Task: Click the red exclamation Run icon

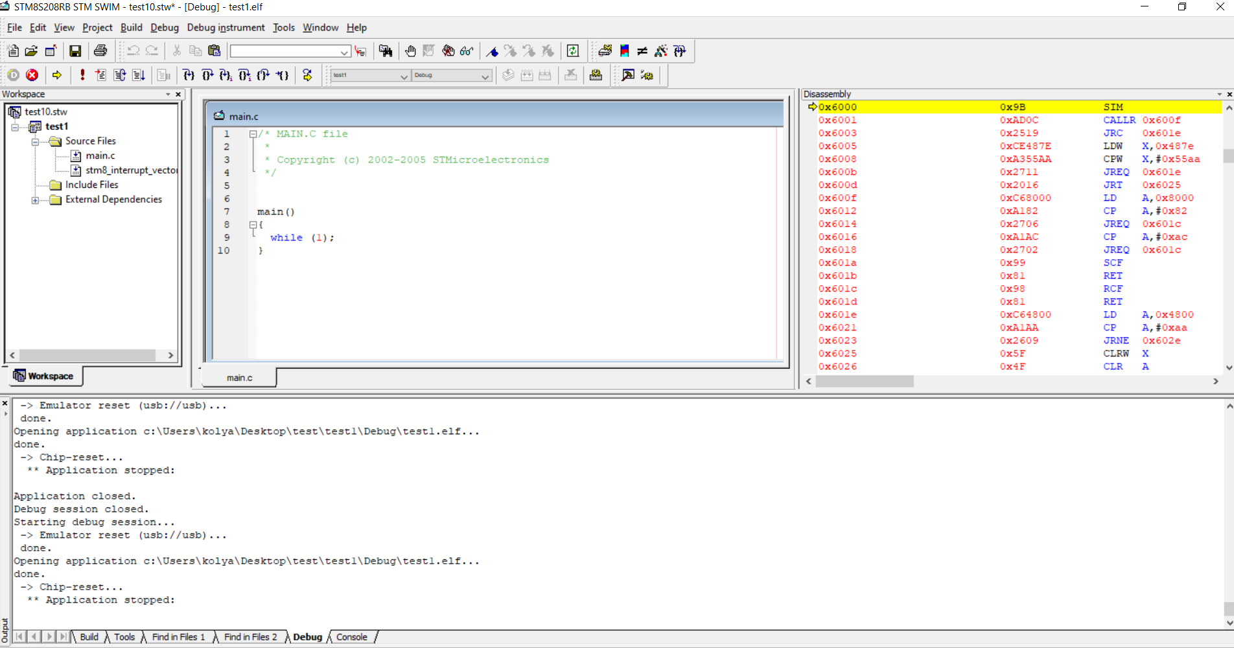Action: (82, 75)
